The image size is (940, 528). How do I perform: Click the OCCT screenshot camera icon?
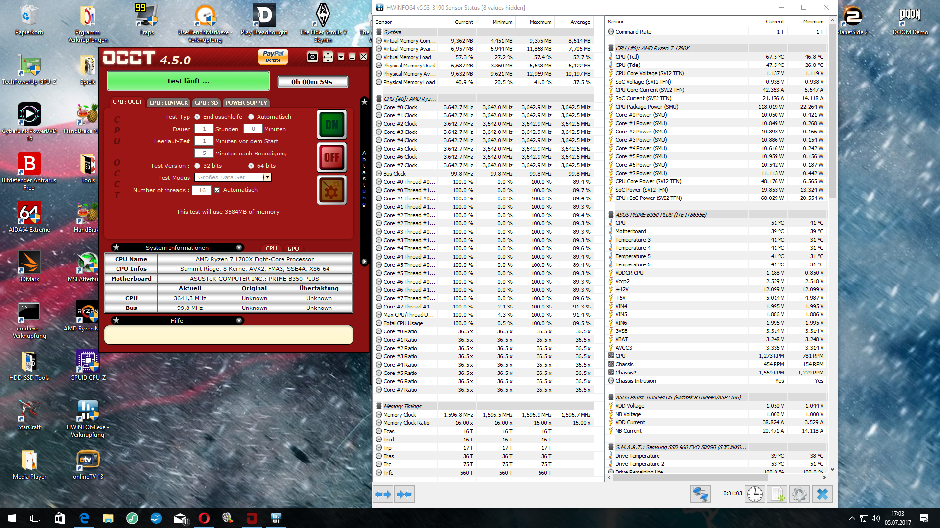click(312, 57)
